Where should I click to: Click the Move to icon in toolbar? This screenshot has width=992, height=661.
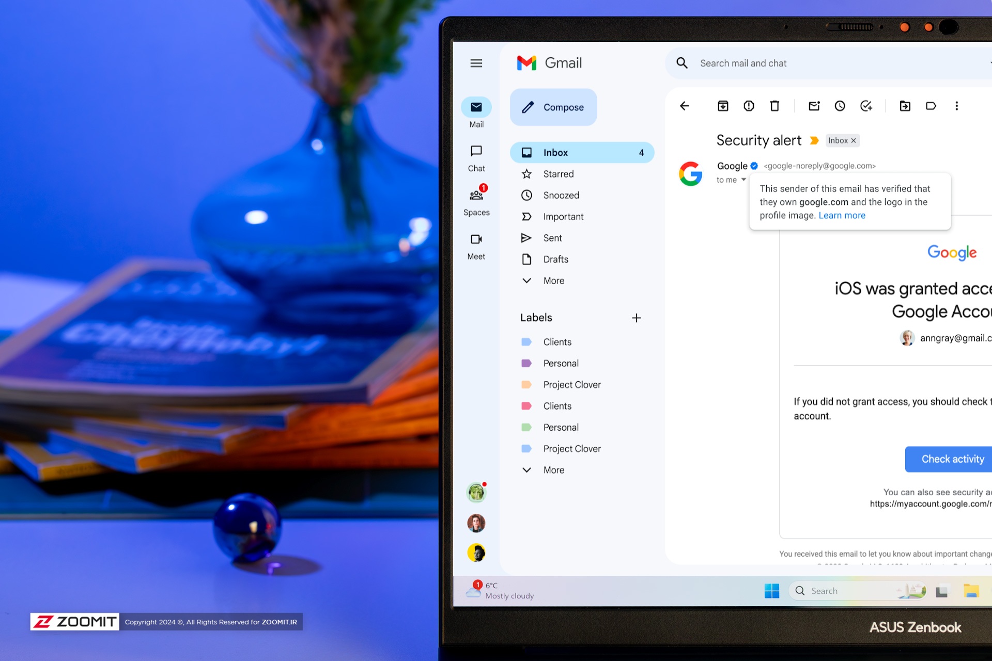(904, 105)
